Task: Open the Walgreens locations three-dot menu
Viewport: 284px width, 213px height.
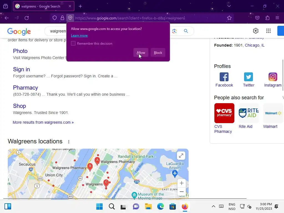Action: pos(69,142)
